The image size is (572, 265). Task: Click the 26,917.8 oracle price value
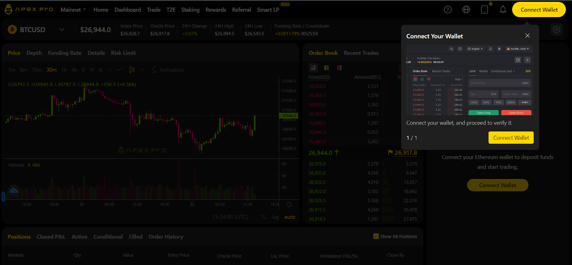pyautogui.click(x=406, y=152)
